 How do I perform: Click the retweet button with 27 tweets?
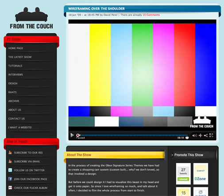(x=183, y=179)
